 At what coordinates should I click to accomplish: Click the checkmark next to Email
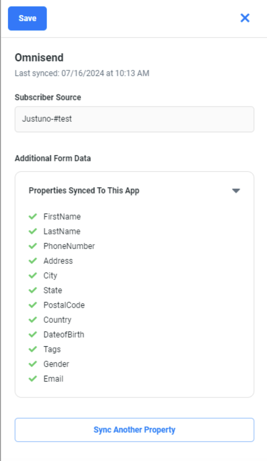[33, 379]
